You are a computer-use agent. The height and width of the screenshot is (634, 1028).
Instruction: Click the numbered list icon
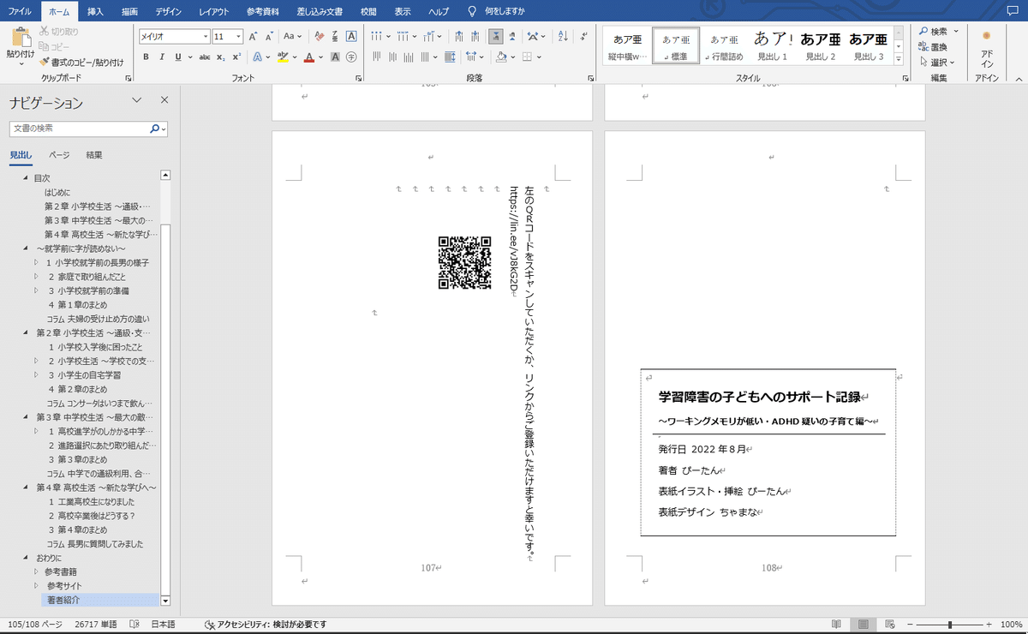pos(403,37)
